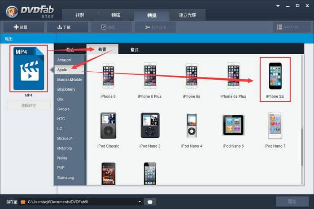The image size is (314, 209).
Task: Choose the iPhone 6 device icon
Action: 108,76
